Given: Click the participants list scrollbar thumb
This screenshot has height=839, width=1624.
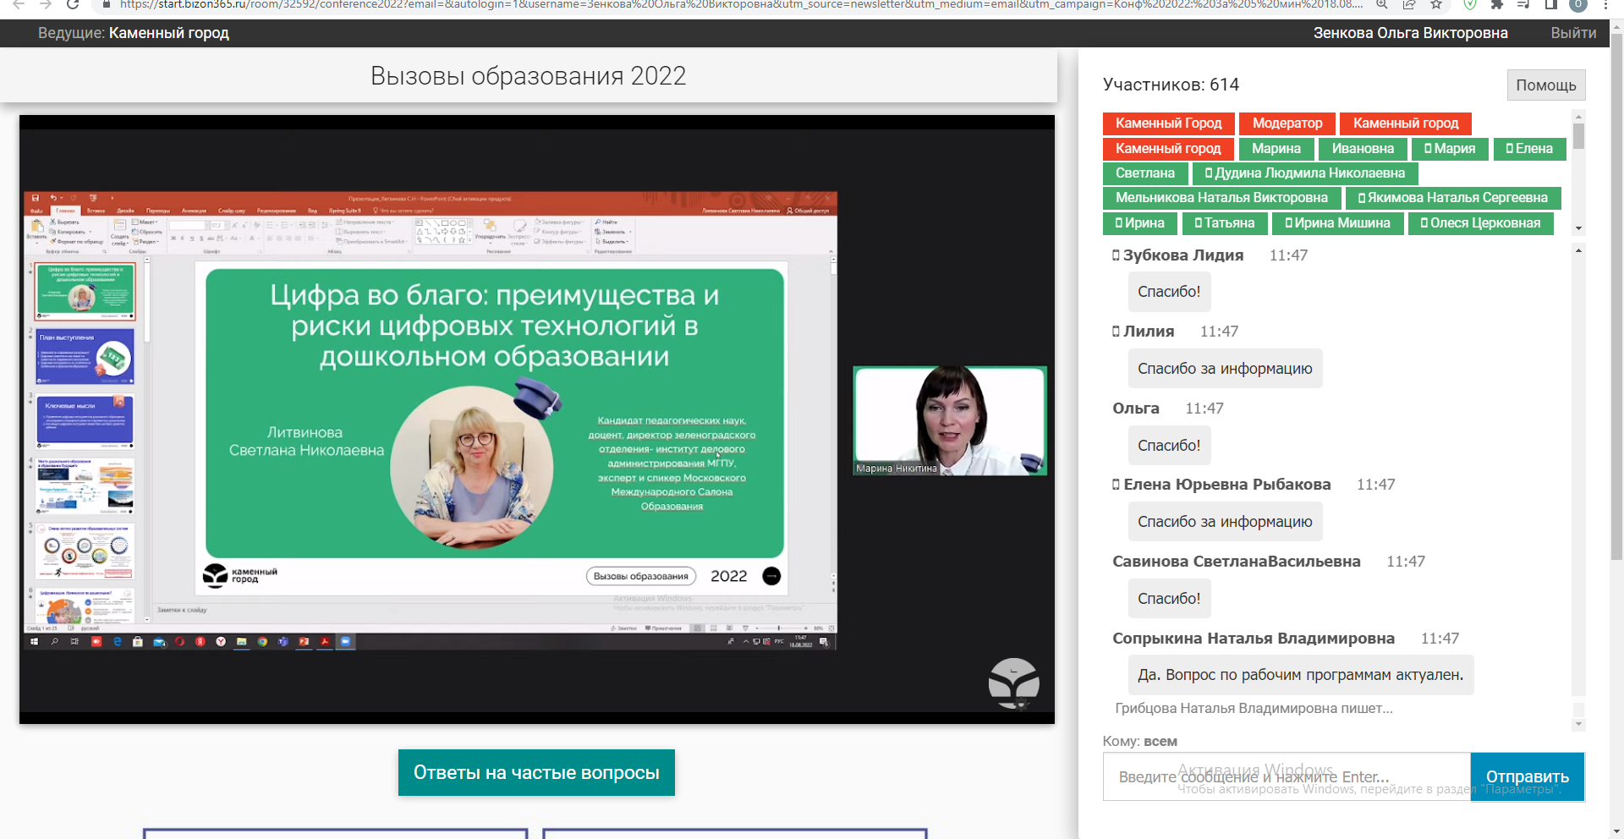Looking at the screenshot, I should 1578,136.
